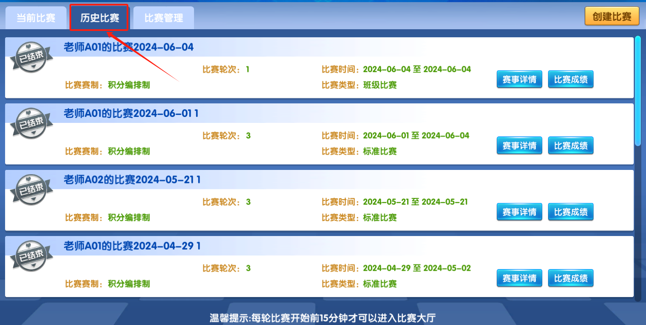
Task: Click the date range 2024-06-01 至 2024-06-04
Action: pos(416,136)
